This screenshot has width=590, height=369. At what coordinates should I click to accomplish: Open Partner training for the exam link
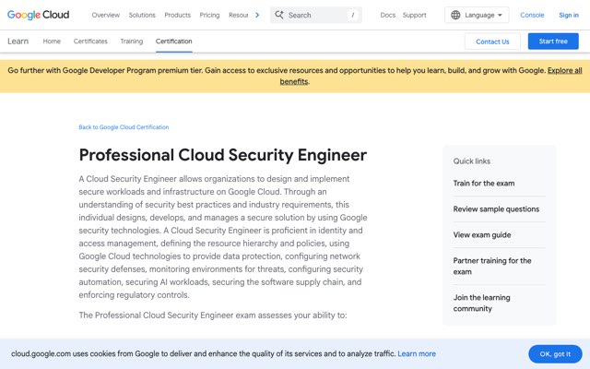point(492,267)
